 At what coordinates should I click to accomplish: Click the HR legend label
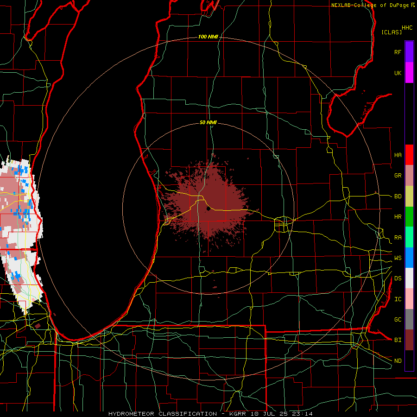pos(398,217)
